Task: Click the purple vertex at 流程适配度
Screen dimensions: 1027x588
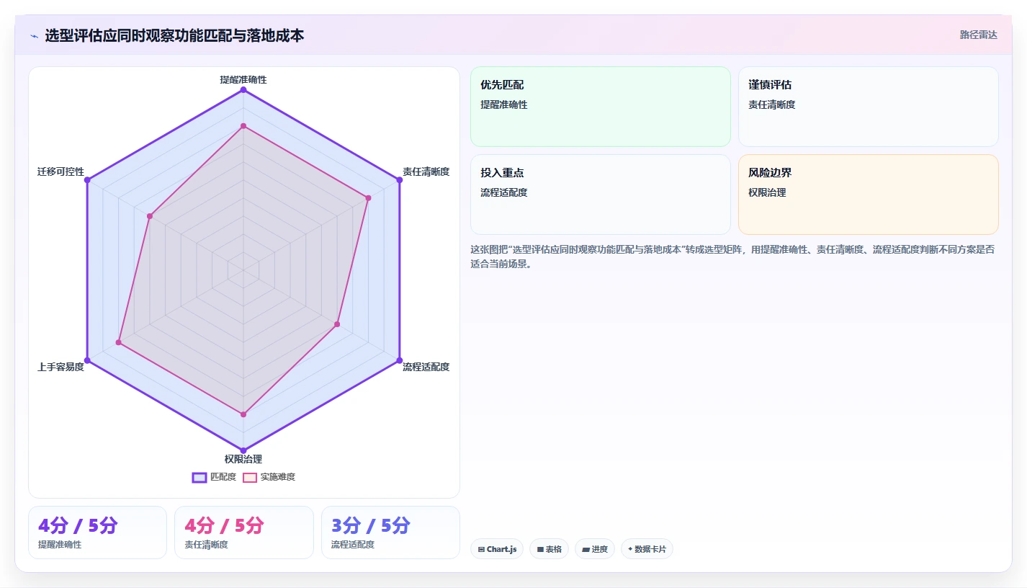Action: (399, 360)
